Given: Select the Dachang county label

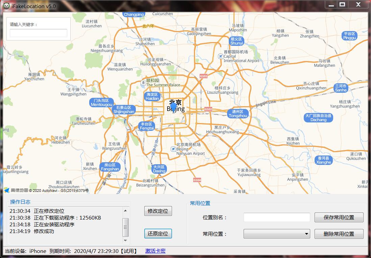Looking at the screenshot, I should (318, 118).
